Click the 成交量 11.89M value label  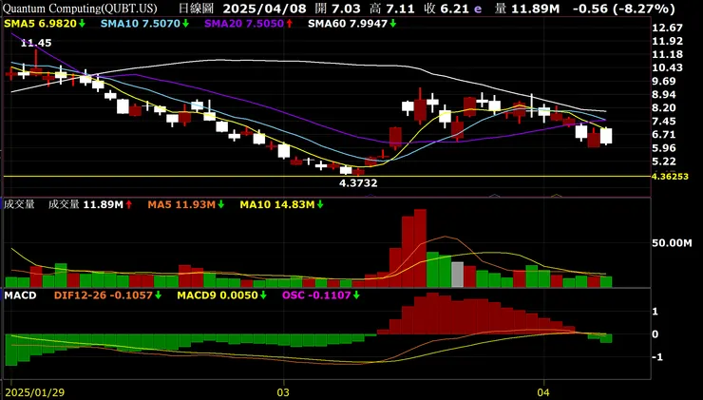[x=85, y=204]
